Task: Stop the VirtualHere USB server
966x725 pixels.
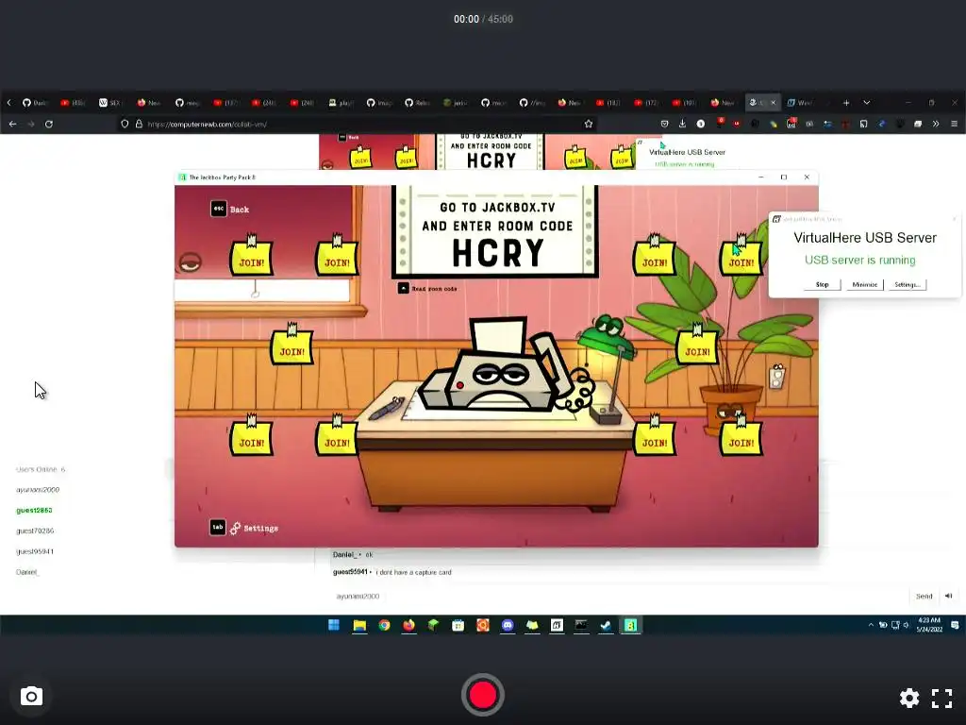Action: click(x=823, y=285)
